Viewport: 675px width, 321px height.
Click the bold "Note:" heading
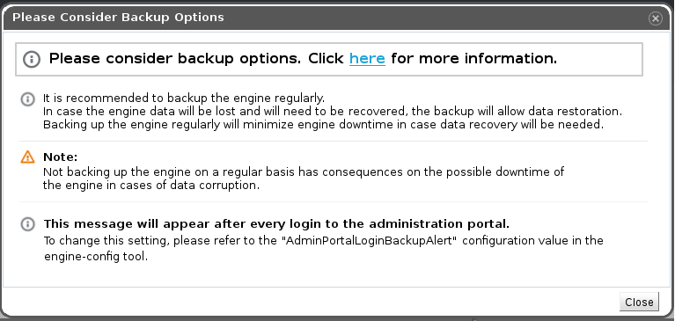(x=60, y=157)
